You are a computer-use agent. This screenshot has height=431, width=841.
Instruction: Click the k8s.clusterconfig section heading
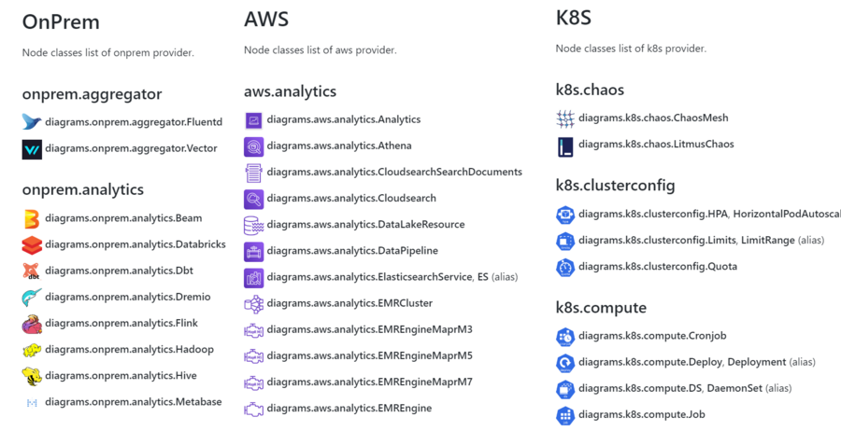(x=615, y=186)
